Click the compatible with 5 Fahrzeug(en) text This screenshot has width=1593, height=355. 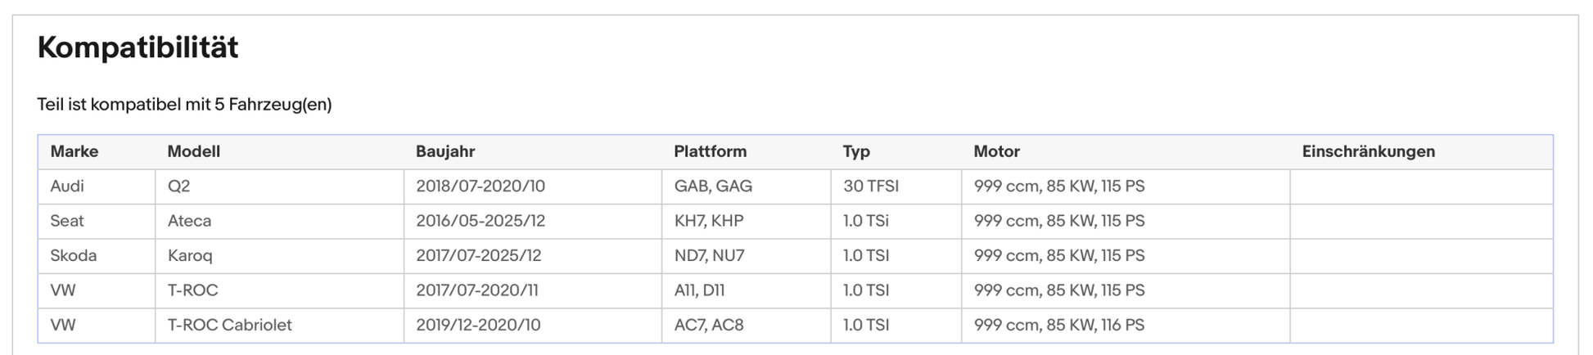[184, 105]
